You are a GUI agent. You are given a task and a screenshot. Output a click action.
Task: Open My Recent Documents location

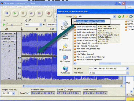pos(65,25)
